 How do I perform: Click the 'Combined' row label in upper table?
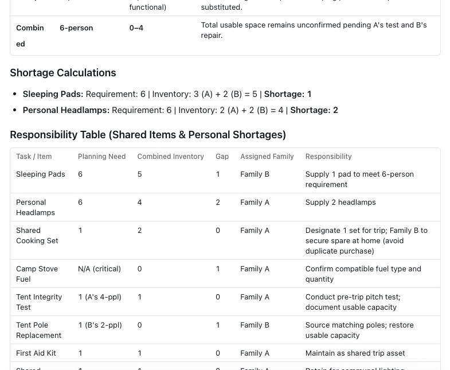tap(30, 36)
